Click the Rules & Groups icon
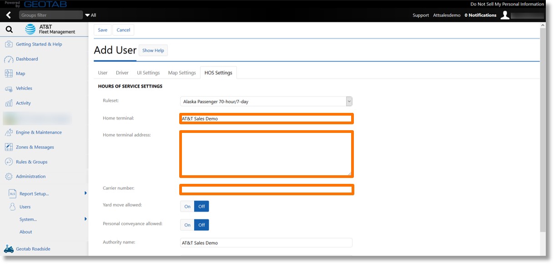Viewport: 554px width, 264px height. (x=8, y=162)
